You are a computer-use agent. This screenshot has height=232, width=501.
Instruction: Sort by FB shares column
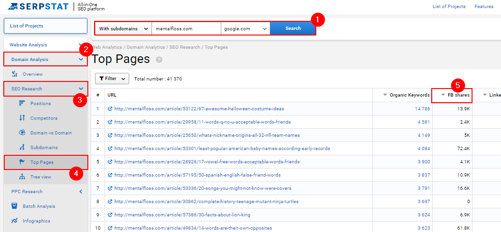coord(455,95)
